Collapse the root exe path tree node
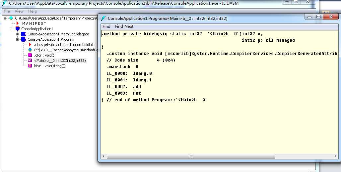 point(5,19)
